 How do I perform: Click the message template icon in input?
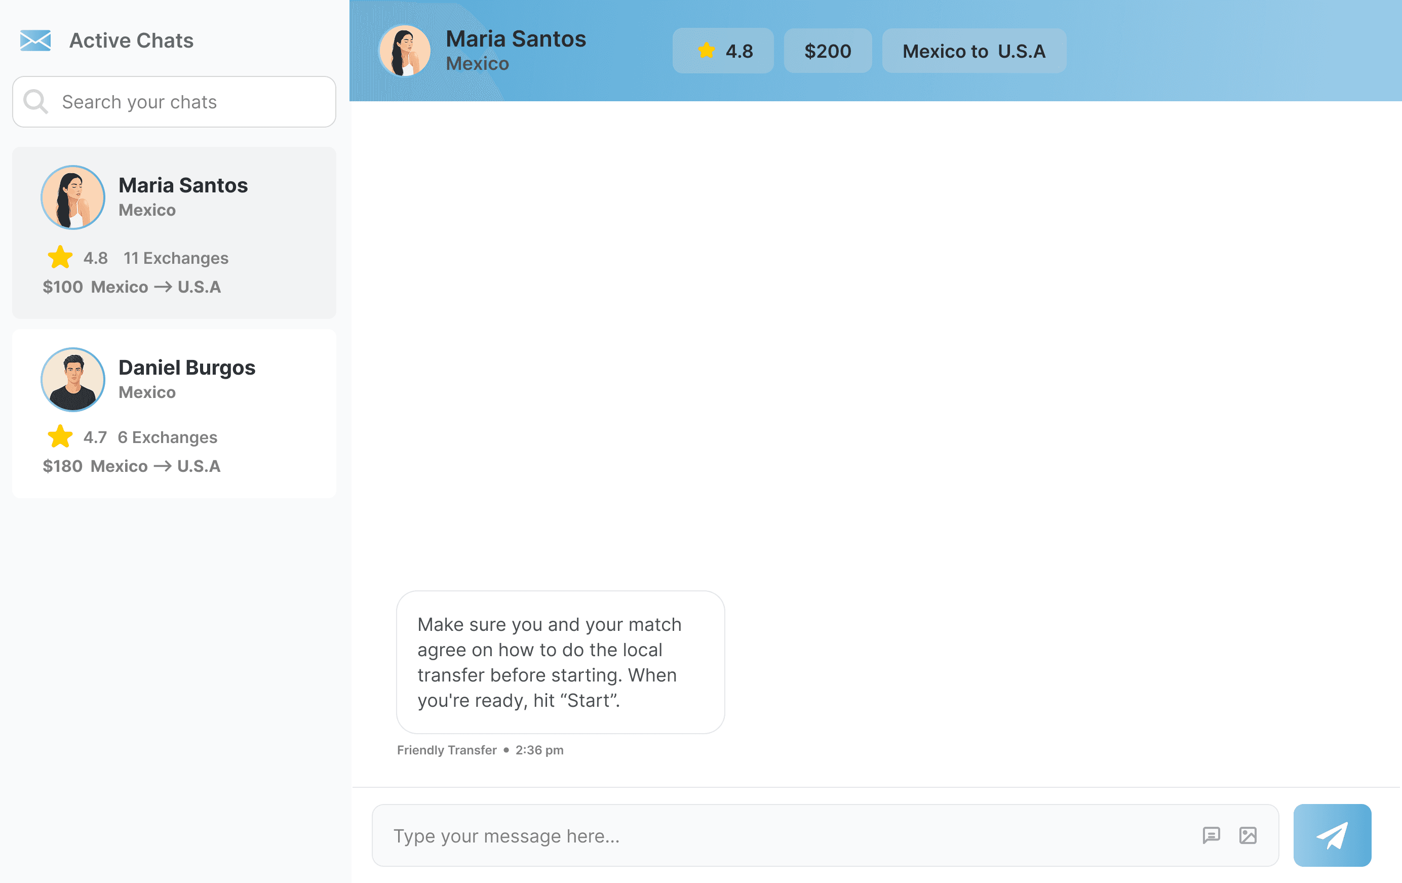point(1211,835)
